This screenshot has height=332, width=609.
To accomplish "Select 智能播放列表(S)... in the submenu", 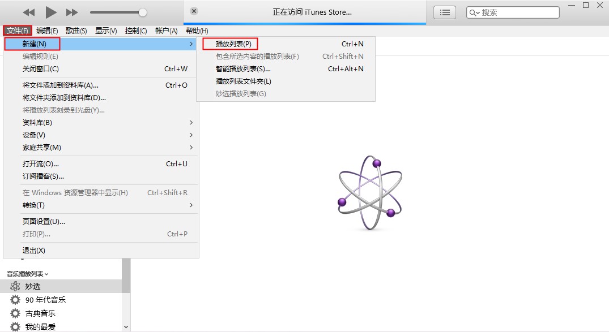I will tap(286, 68).
